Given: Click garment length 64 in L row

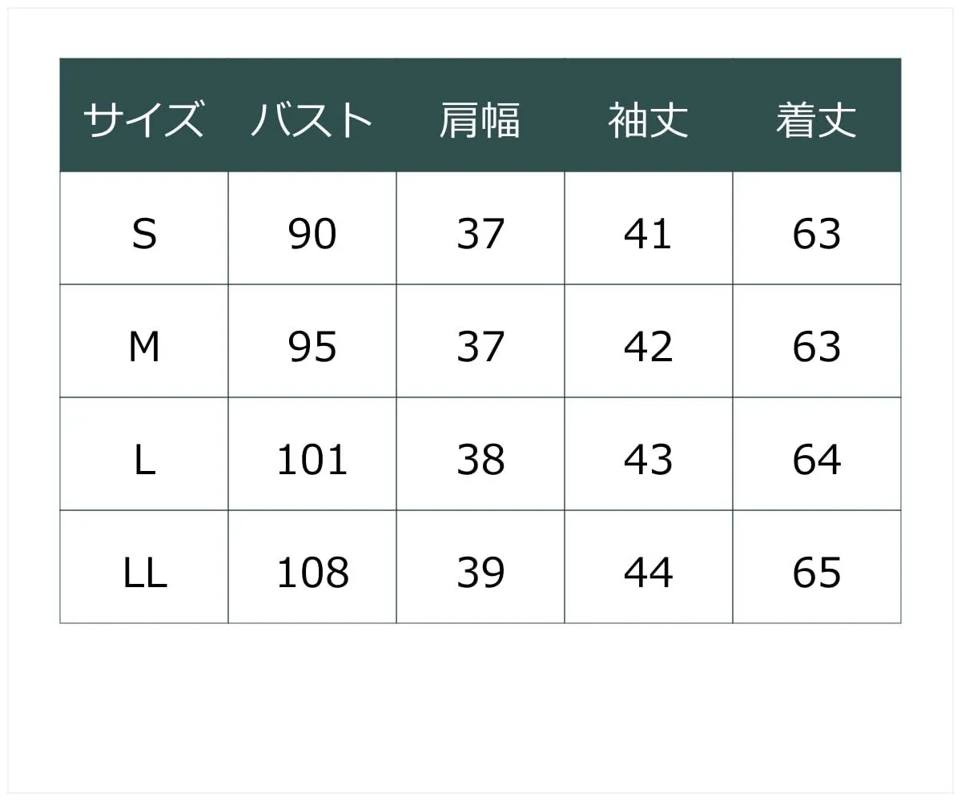Looking at the screenshot, I should point(817,460).
